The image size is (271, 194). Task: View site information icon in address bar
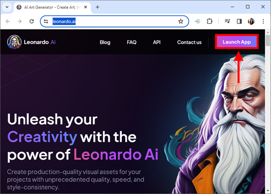click(46, 21)
